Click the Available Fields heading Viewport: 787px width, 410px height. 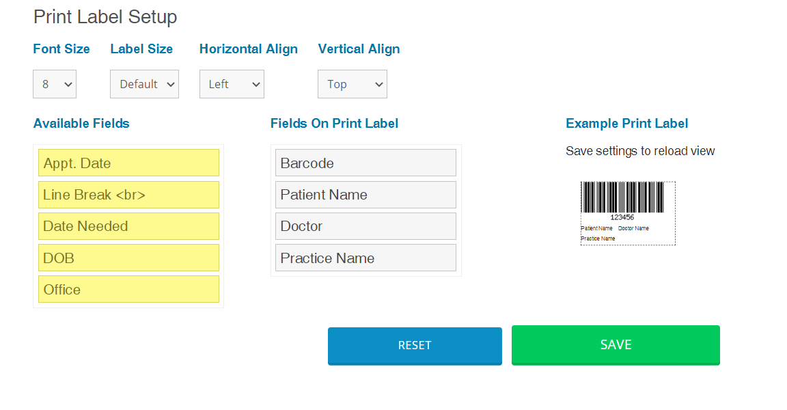point(81,124)
